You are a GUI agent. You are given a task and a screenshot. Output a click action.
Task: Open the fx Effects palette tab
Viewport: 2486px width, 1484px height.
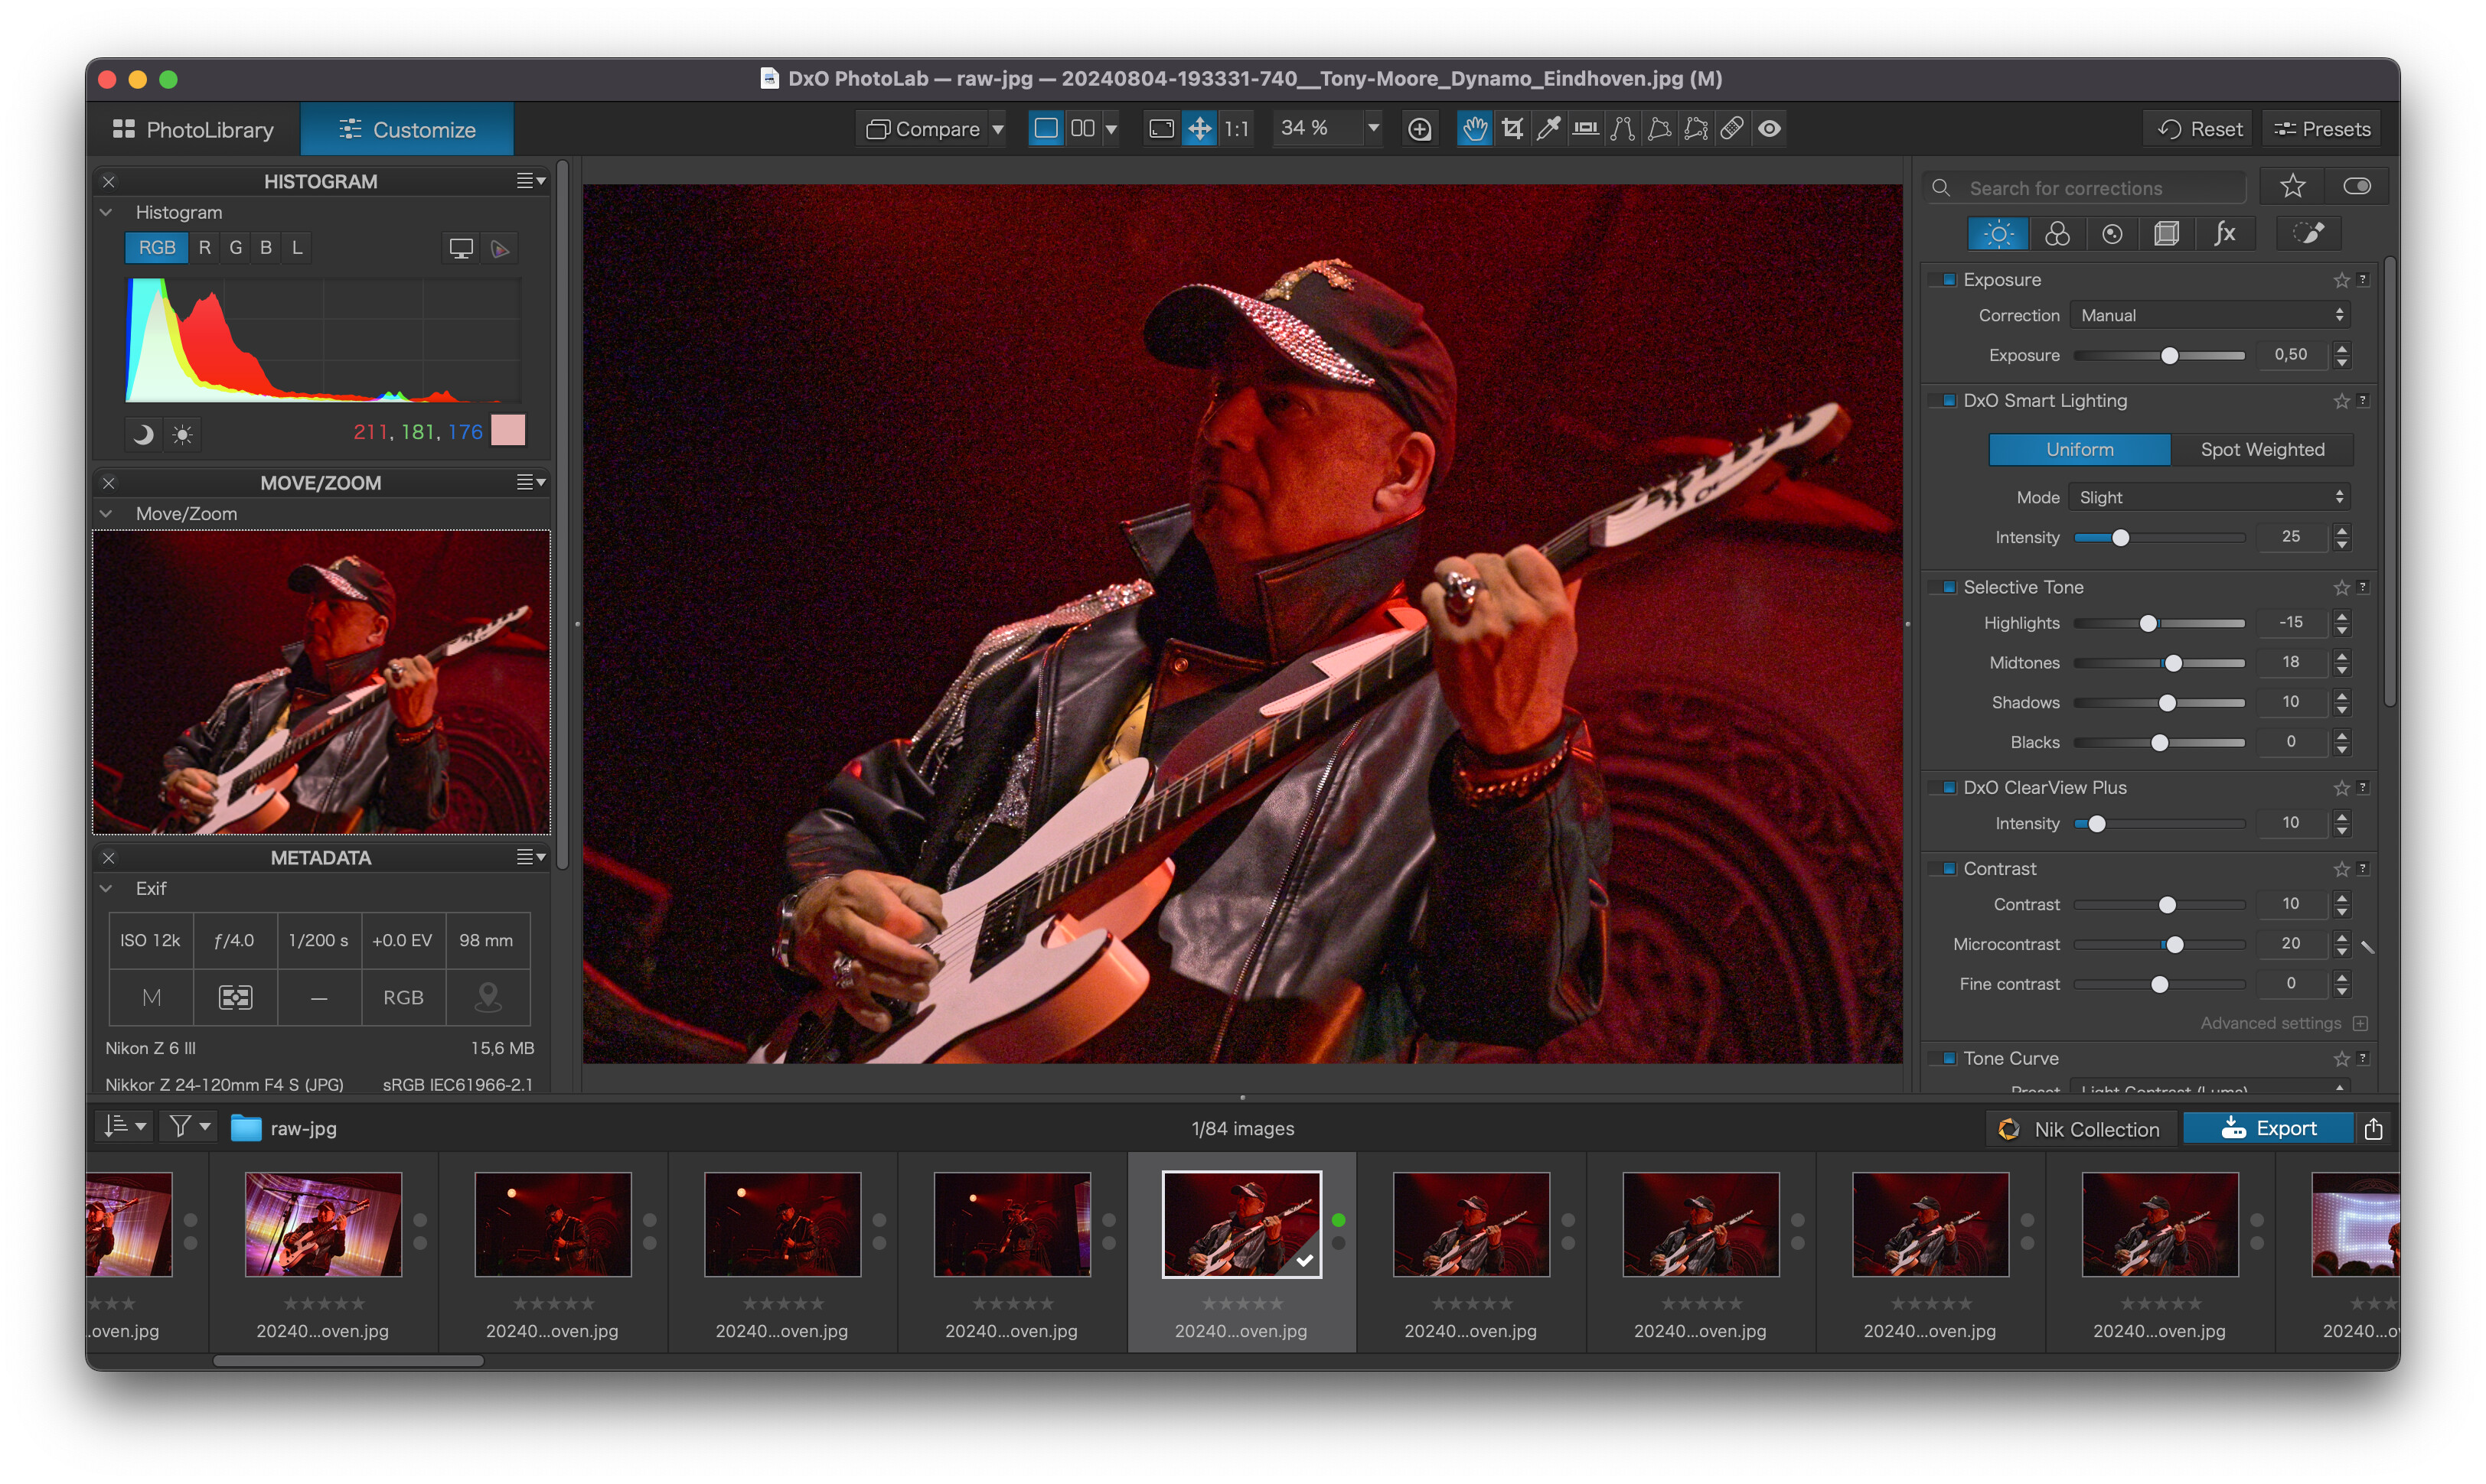(2224, 234)
